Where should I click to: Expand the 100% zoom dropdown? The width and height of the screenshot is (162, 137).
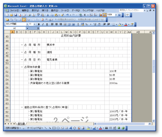tap(116, 15)
